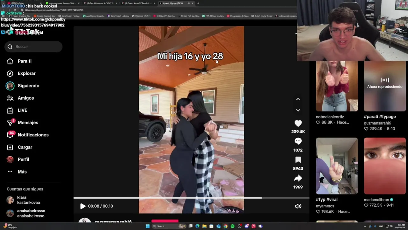
Task: Open the Más three-dots menu
Action: pos(17,172)
